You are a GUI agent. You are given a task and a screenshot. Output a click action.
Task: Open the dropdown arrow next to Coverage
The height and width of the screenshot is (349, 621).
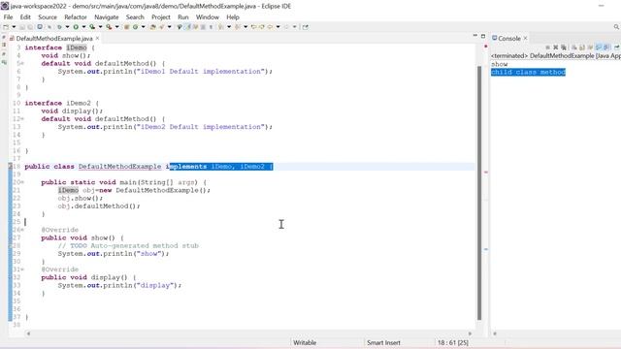click(100, 27)
